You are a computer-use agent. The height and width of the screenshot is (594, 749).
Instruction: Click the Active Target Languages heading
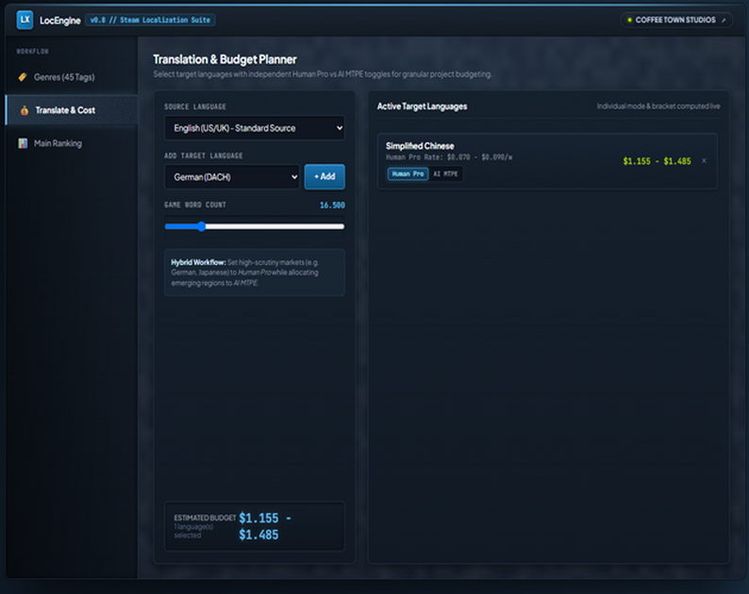[423, 106]
